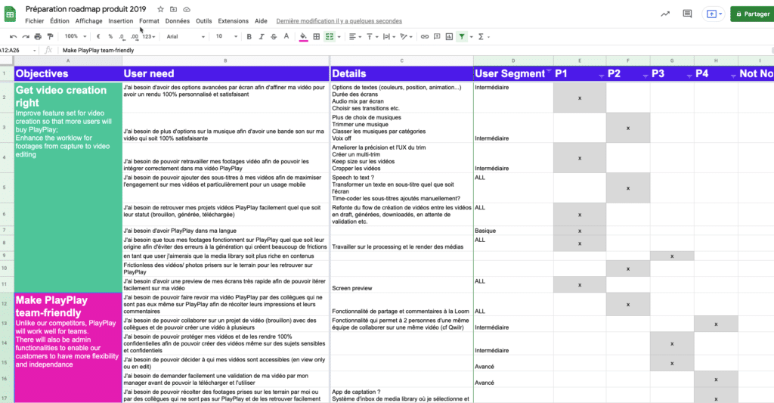
Task: Toggle bold formatting
Action: click(x=249, y=36)
